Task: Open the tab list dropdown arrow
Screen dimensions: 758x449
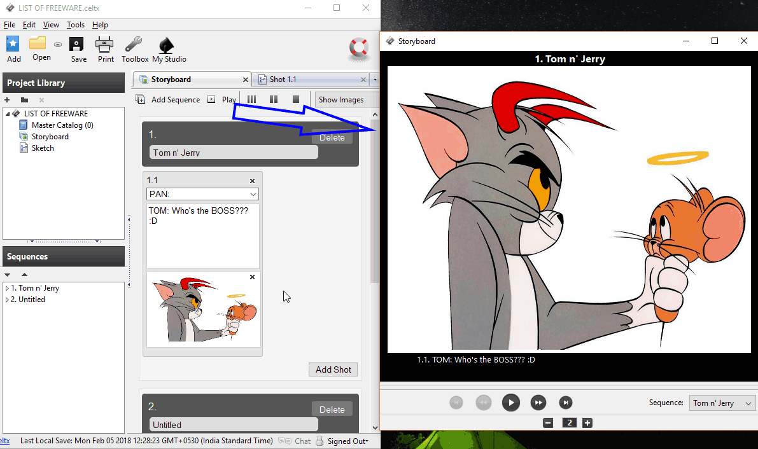Action: coord(375,79)
